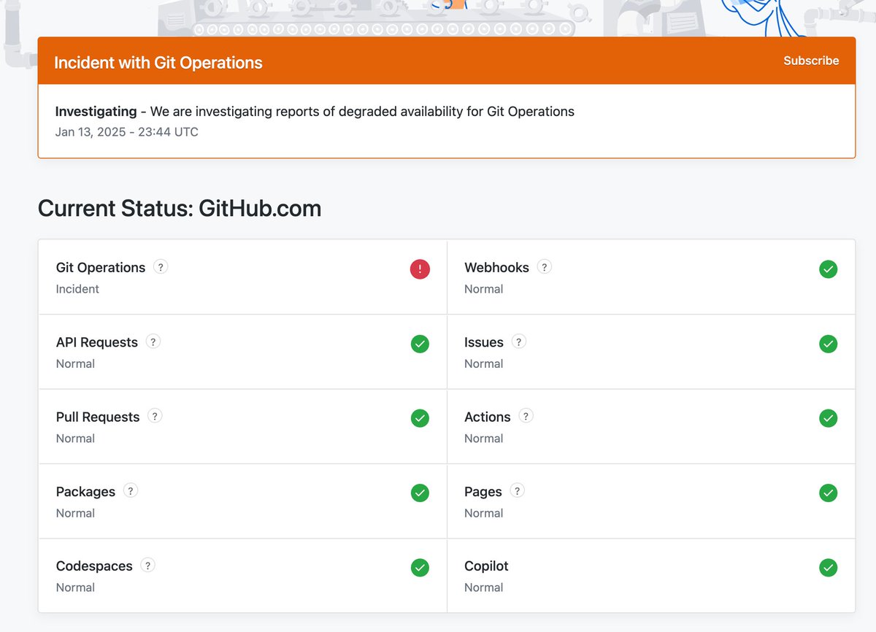Click the 'Codespaces' component name
This screenshot has height=632, width=876.
click(94, 566)
